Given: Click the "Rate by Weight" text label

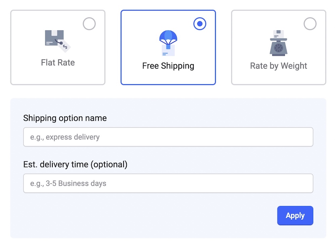Looking at the screenshot, I should coord(279,65).
